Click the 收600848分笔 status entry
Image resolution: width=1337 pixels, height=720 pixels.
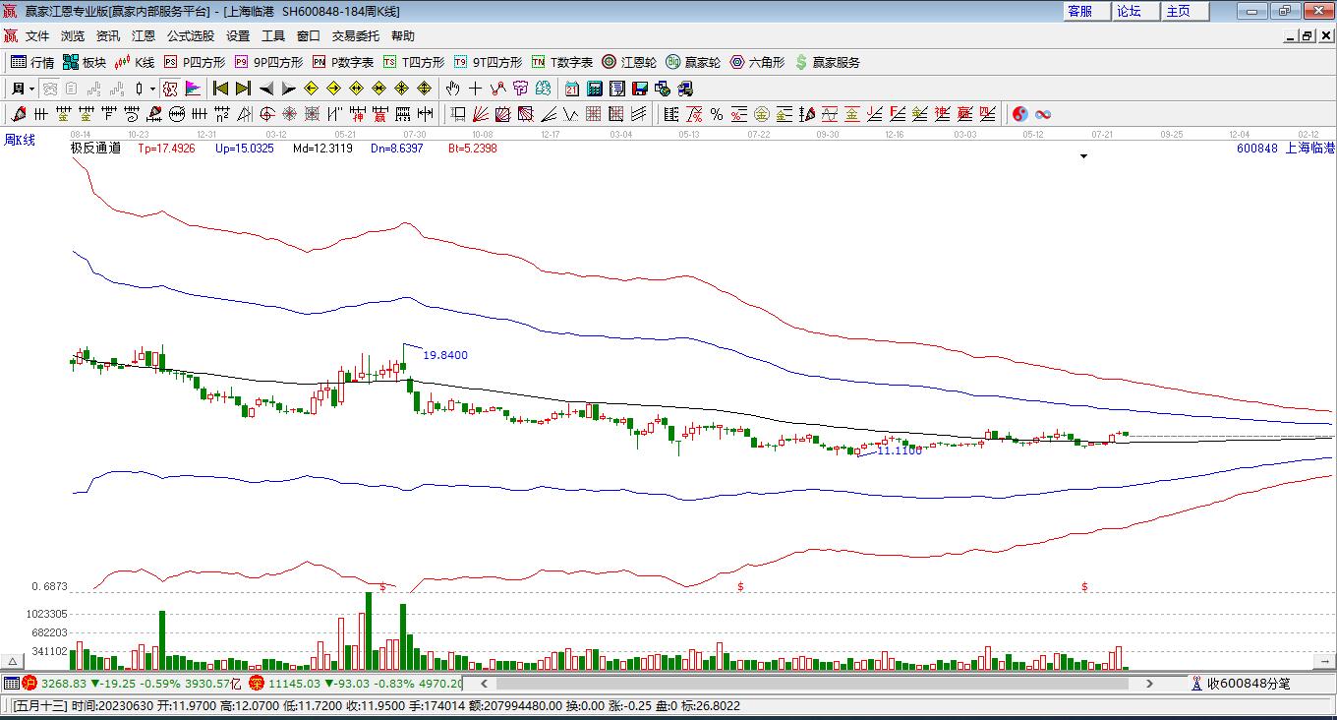pyautogui.click(x=1241, y=683)
